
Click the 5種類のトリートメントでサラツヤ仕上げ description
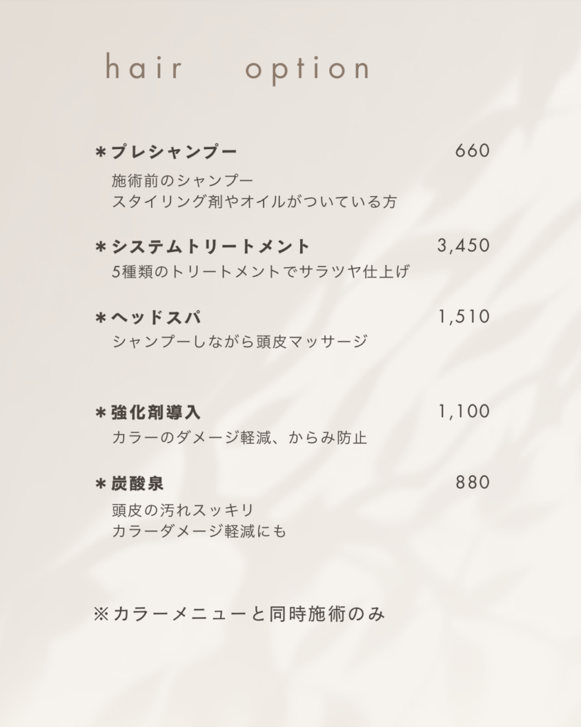260,271
